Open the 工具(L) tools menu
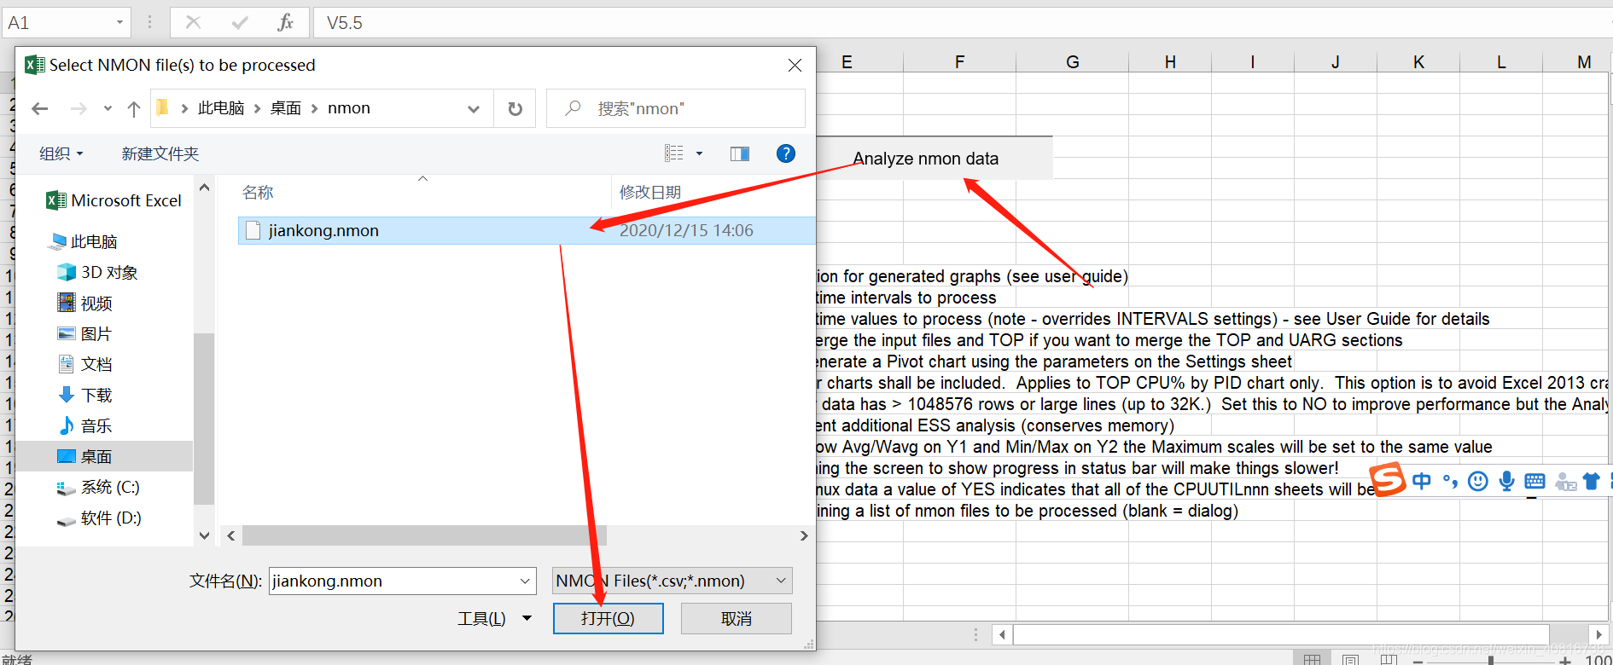The height and width of the screenshot is (665, 1613). click(x=494, y=618)
